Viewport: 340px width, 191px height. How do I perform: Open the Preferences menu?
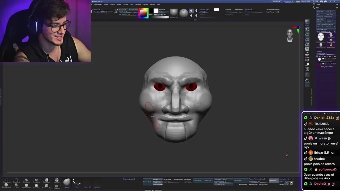[x=98, y=4]
